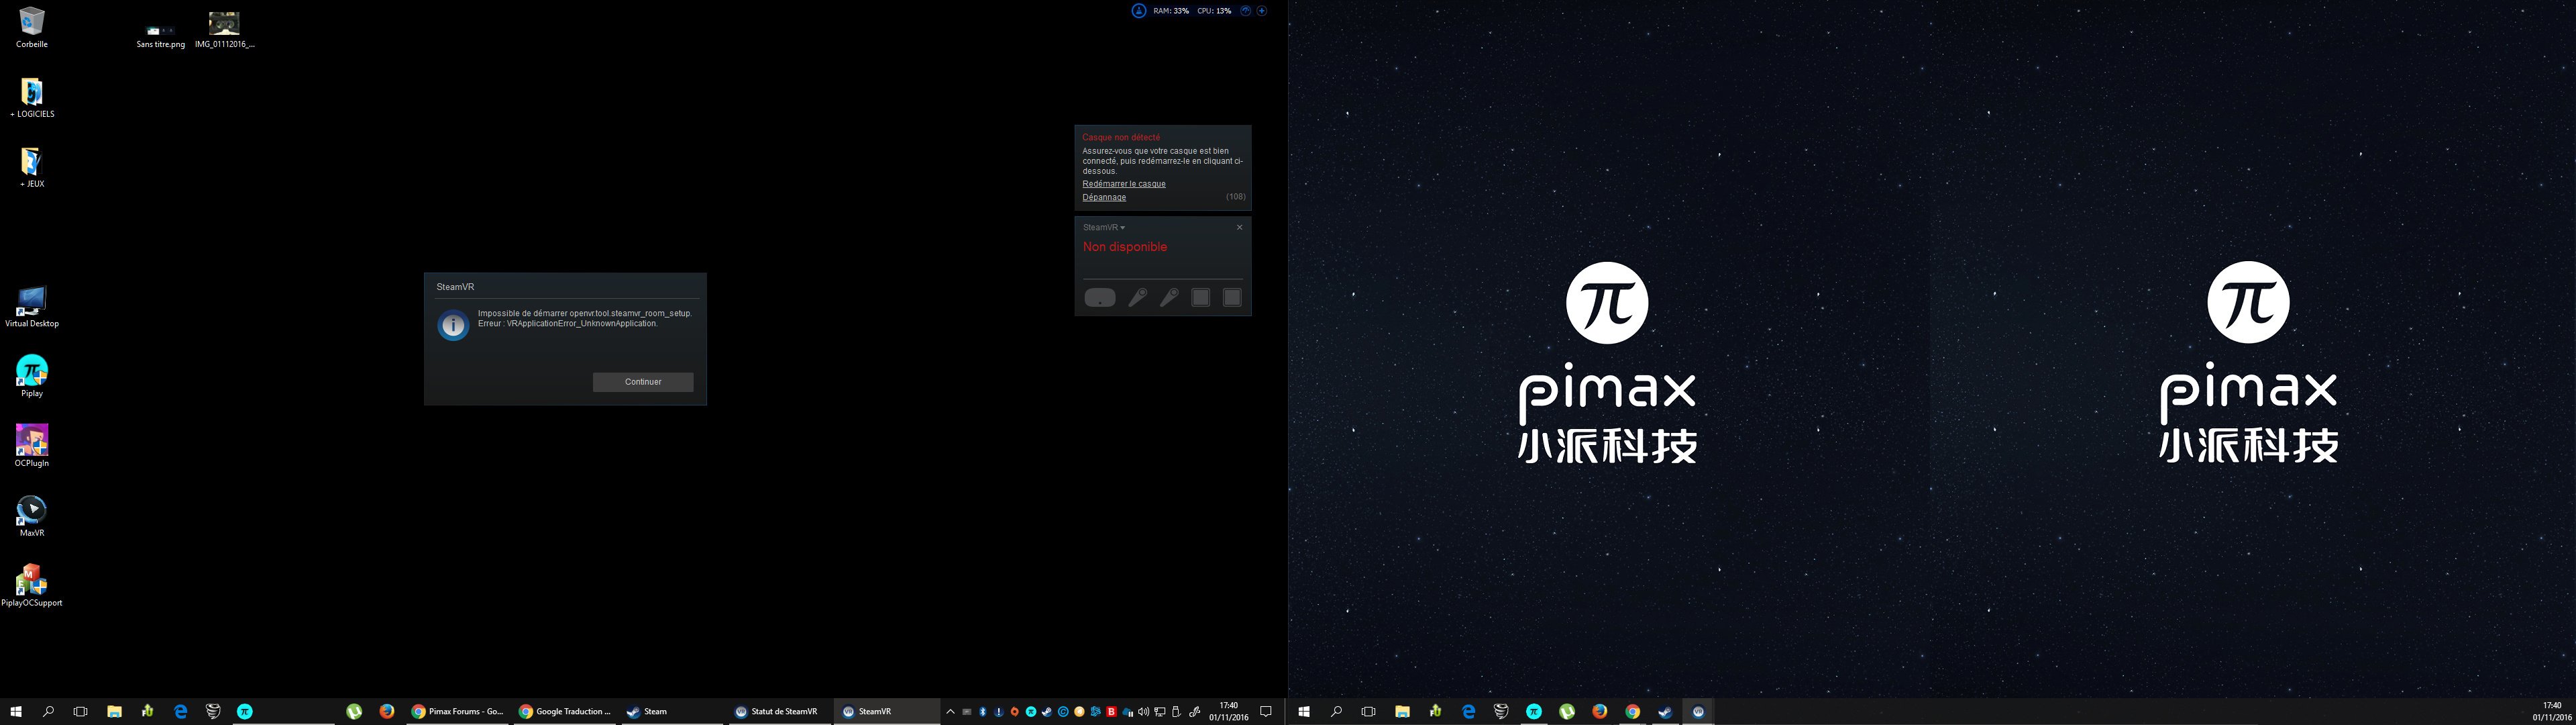The height and width of the screenshot is (725, 2576).
Task: Open the Action Center notifications icon
Action: pos(1265,712)
